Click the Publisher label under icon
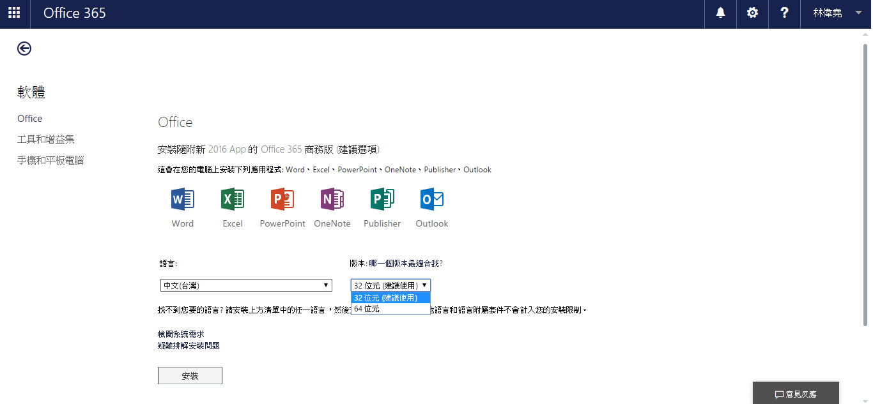 pyautogui.click(x=382, y=223)
